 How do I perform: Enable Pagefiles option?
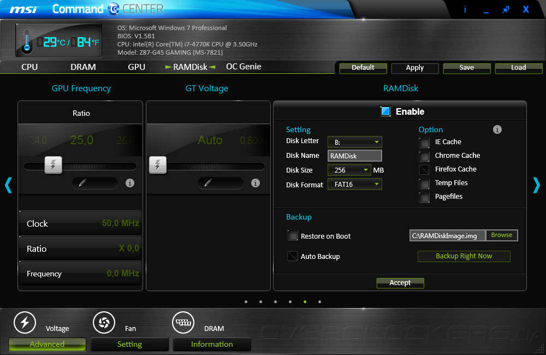pos(424,197)
